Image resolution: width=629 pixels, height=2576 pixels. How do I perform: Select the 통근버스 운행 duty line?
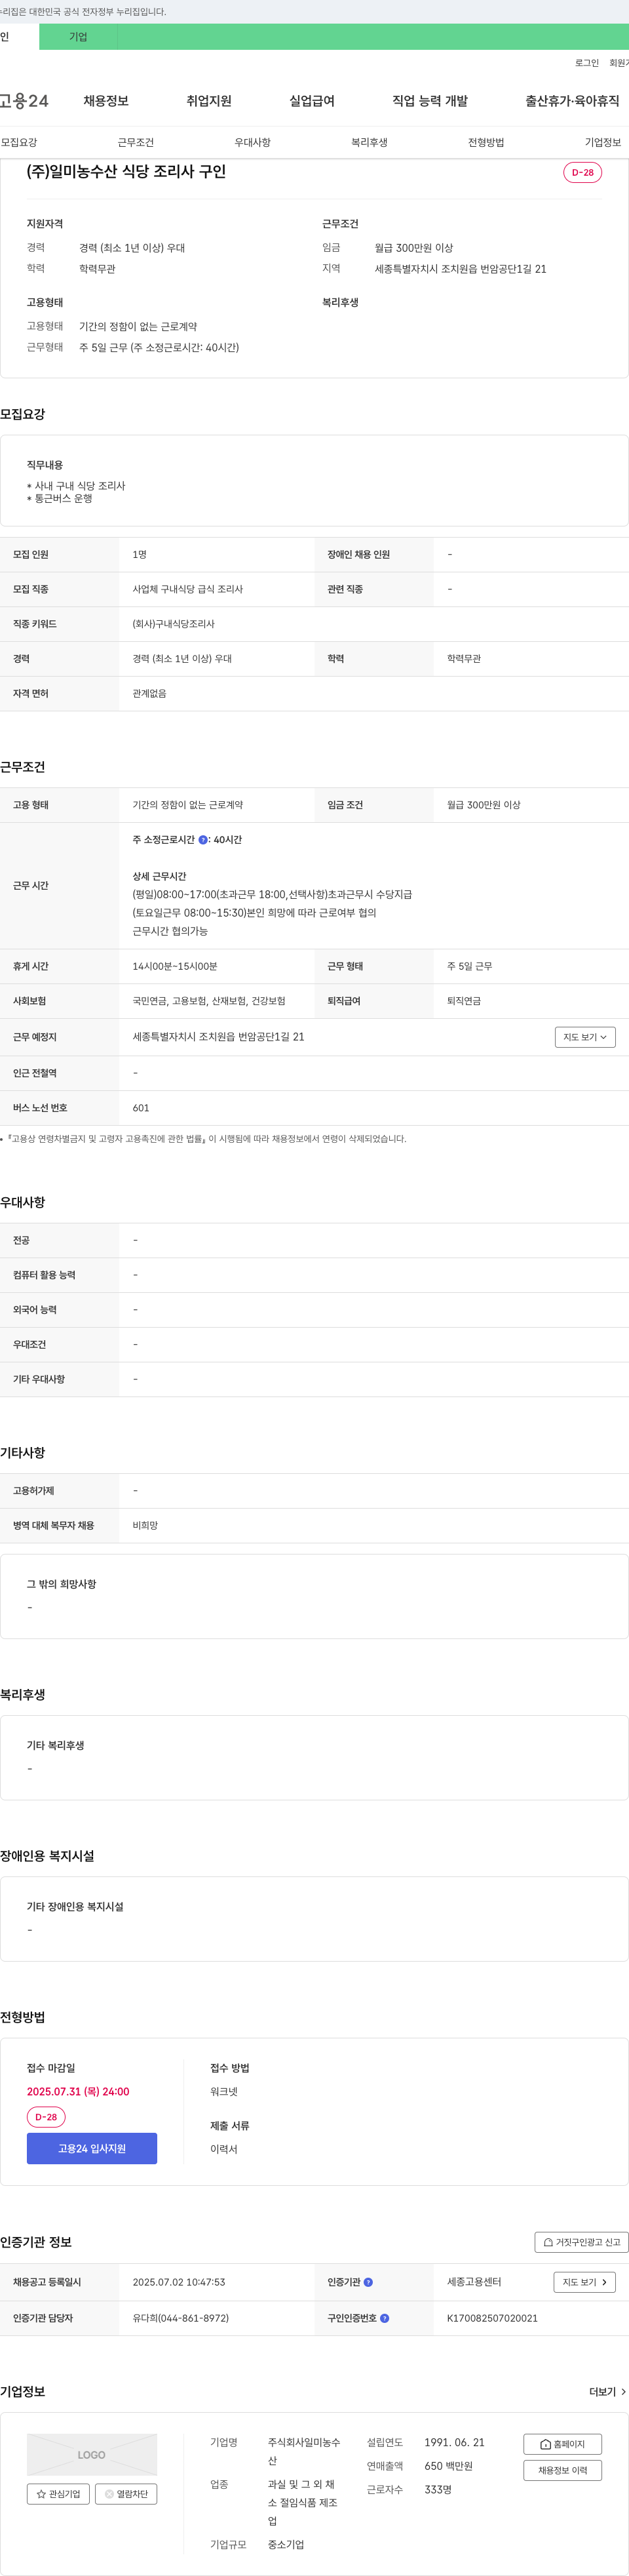60,498
